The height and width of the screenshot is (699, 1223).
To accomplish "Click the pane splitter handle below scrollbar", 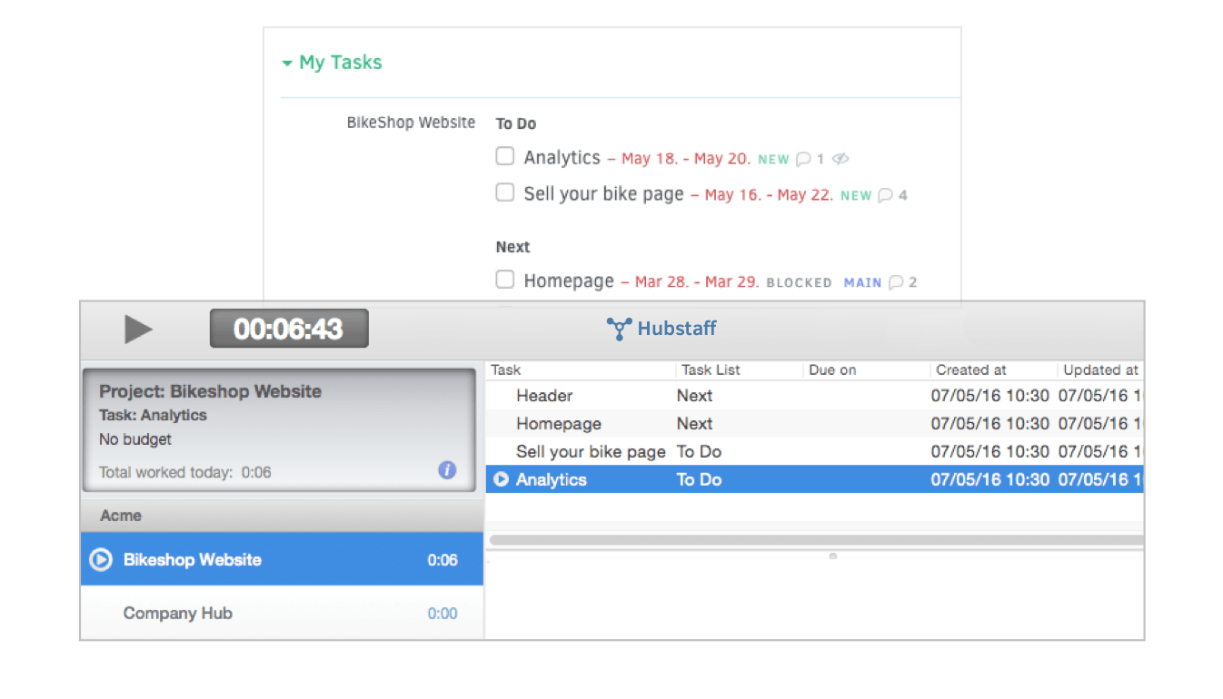I will pos(832,556).
